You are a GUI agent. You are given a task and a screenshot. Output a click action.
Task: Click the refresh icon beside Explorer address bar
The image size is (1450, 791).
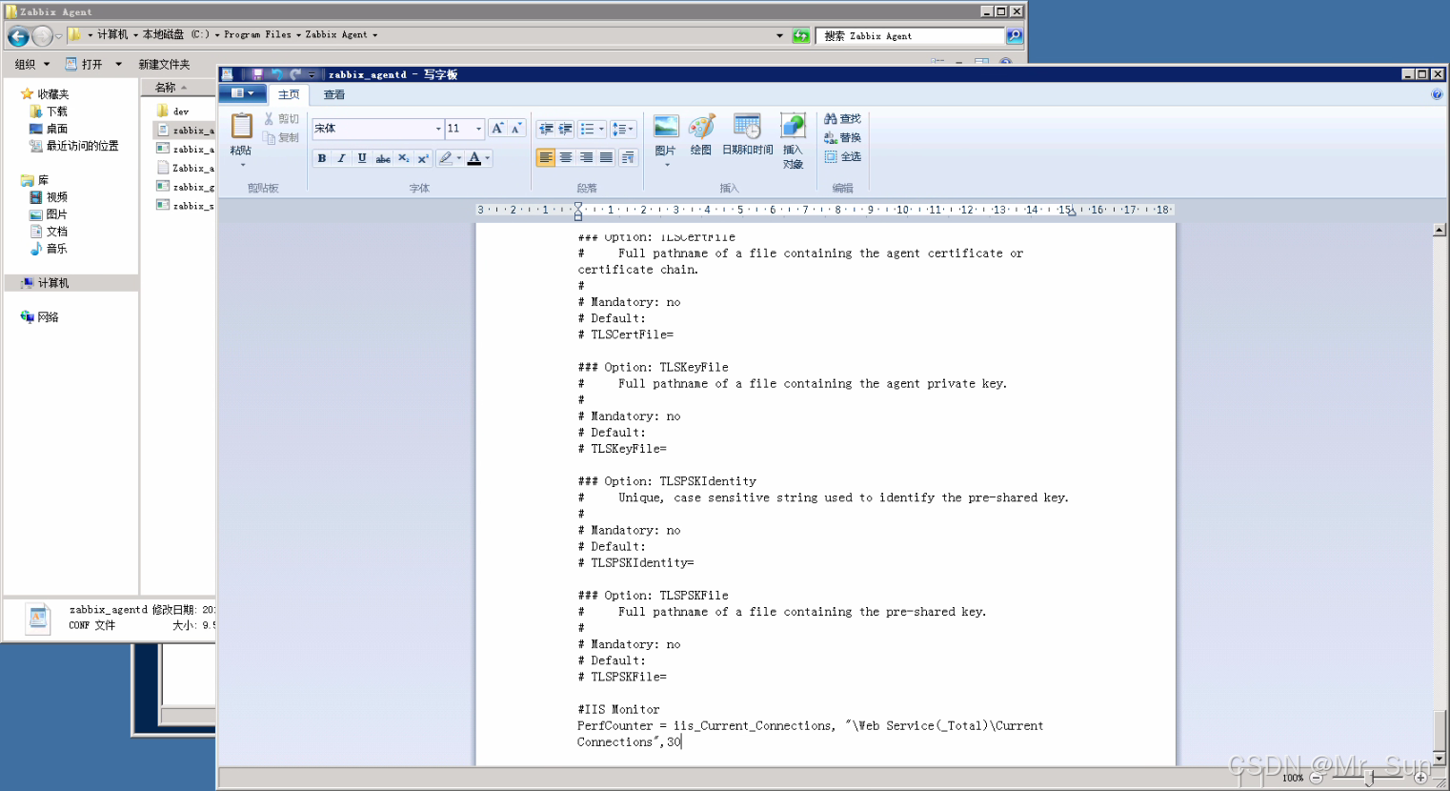click(x=801, y=36)
